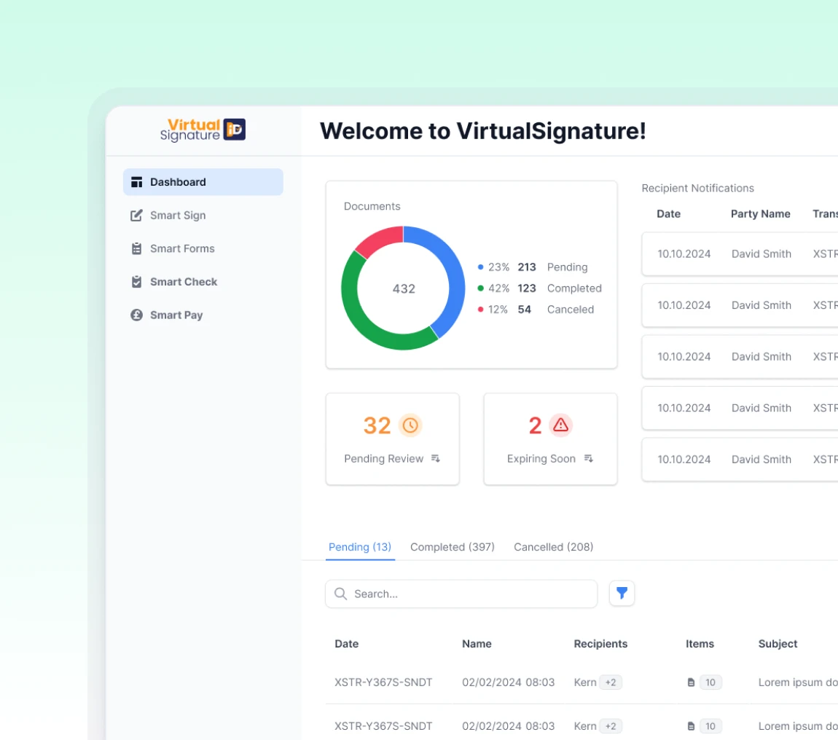Sort by the Date column header in documents table

(x=346, y=644)
